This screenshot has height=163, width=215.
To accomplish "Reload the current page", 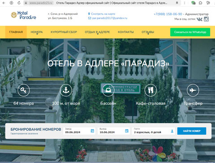I will coord(19,3).
